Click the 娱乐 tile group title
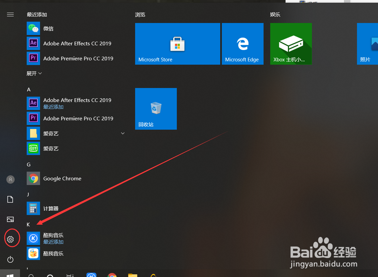Screen dimensions: 378x277 click(275, 15)
